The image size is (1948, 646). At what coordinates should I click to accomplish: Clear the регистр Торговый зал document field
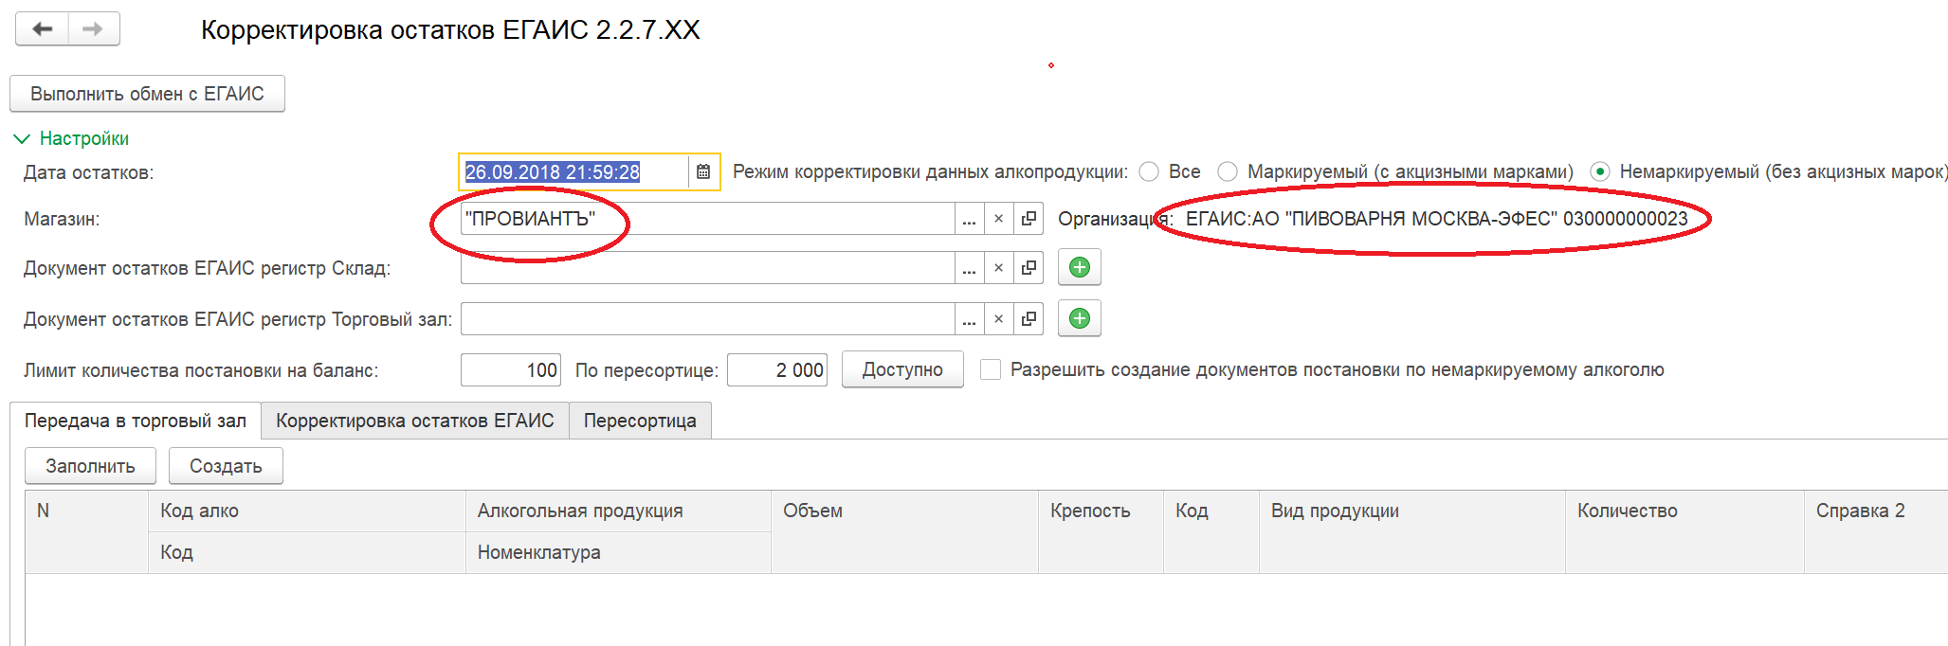pos(998,319)
